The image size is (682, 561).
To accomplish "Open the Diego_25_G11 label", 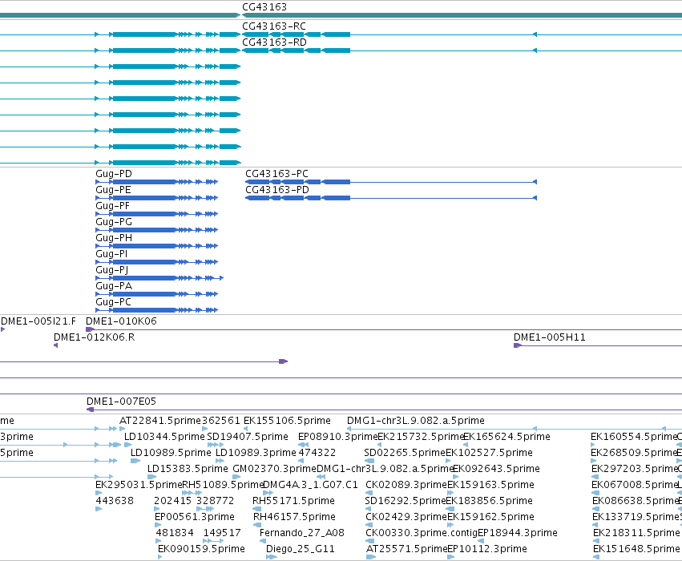I will point(300,549).
